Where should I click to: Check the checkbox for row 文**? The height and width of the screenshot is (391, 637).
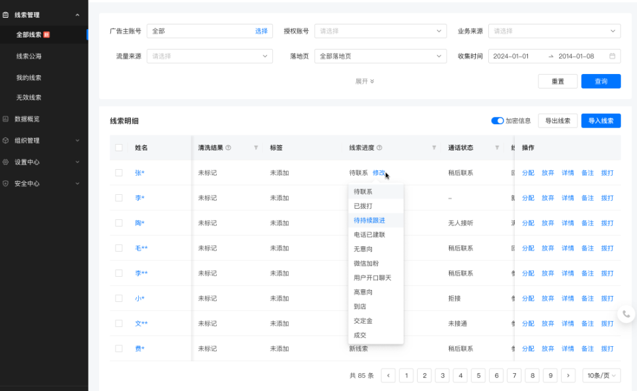[x=119, y=324]
